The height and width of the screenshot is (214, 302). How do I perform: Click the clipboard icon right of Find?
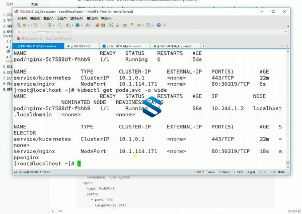[x=68, y=25]
